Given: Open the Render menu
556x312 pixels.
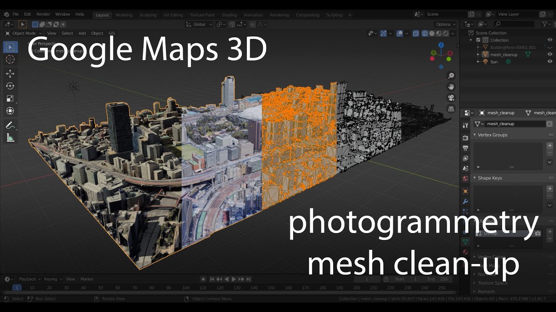Looking at the screenshot, I should (x=43, y=14).
